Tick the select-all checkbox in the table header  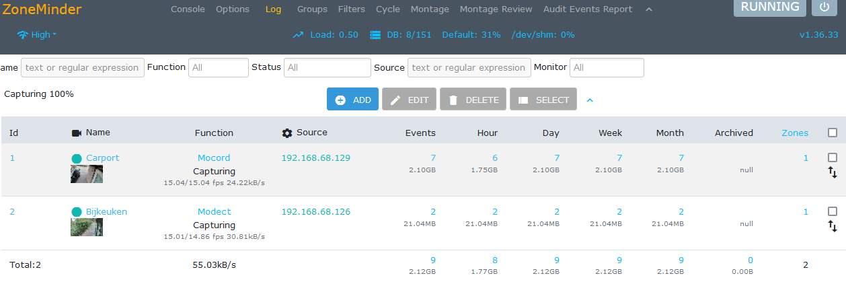(x=833, y=133)
